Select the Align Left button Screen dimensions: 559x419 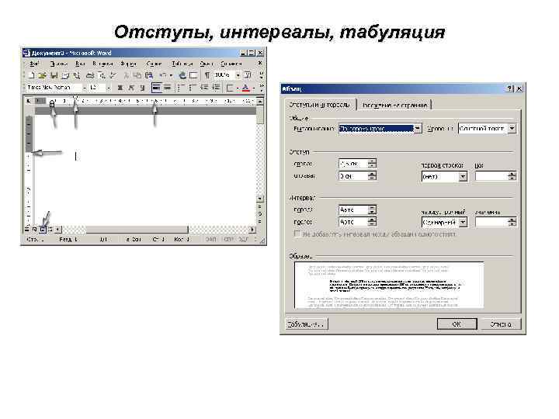[156, 88]
